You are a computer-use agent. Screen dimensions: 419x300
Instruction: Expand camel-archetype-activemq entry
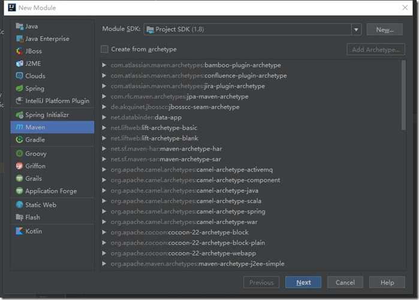(x=104, y=170)
